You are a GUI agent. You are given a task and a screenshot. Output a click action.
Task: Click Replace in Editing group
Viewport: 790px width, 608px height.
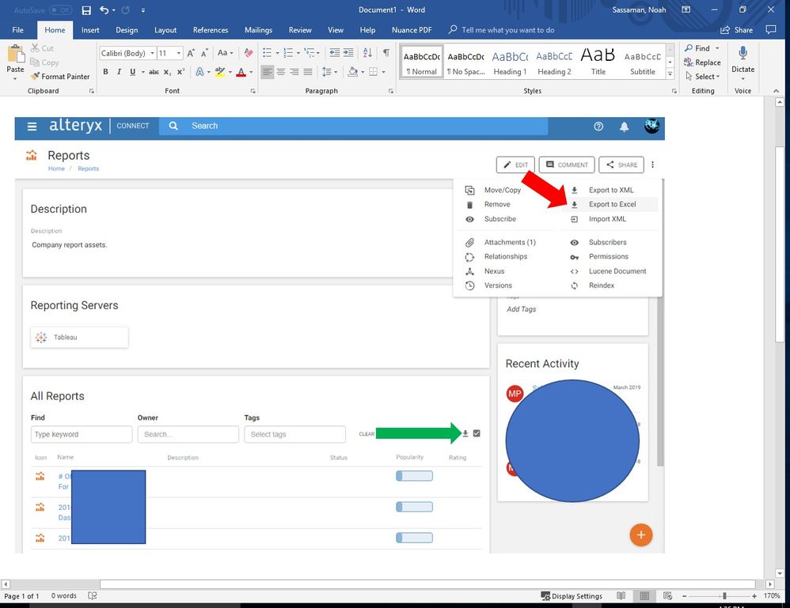[702, 62]
